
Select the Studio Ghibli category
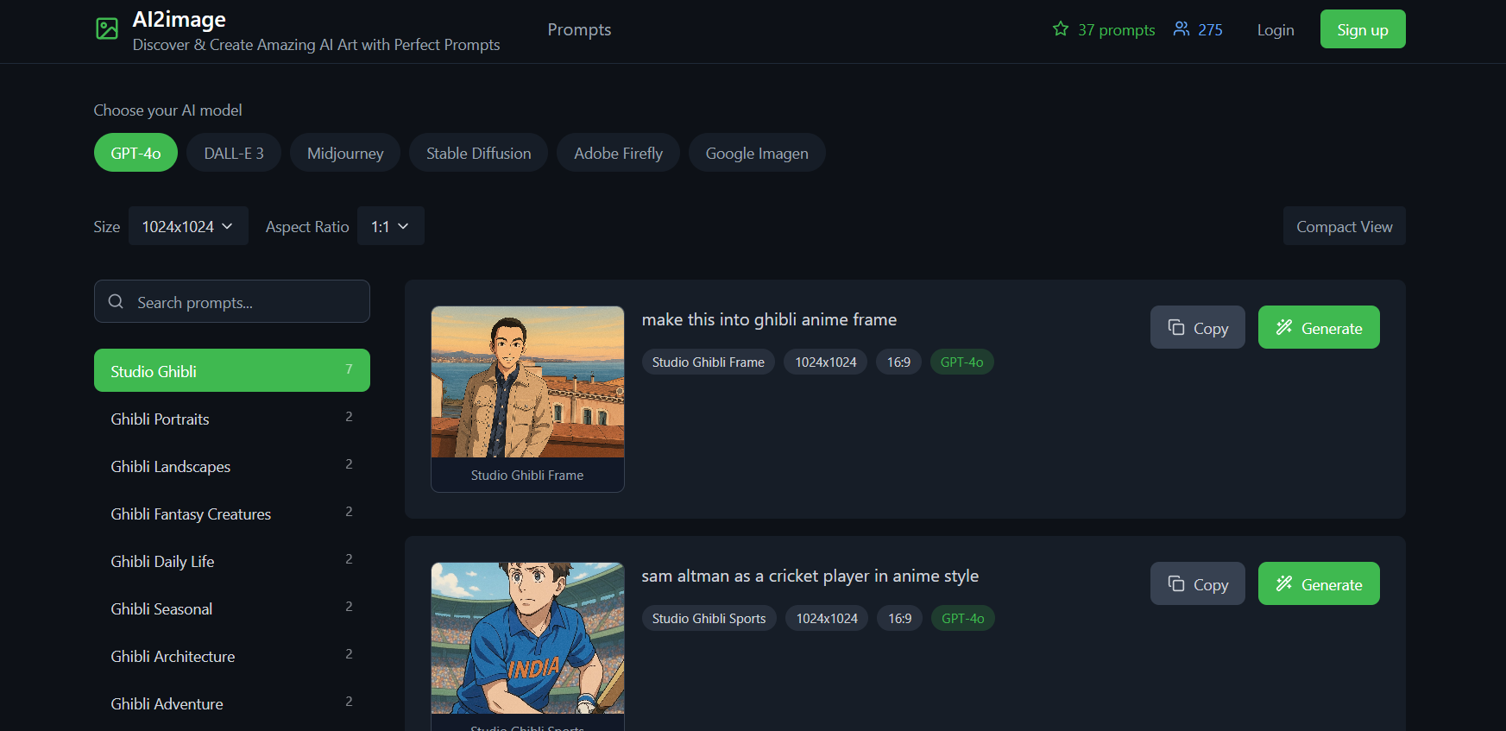click(x=232, y=370)
